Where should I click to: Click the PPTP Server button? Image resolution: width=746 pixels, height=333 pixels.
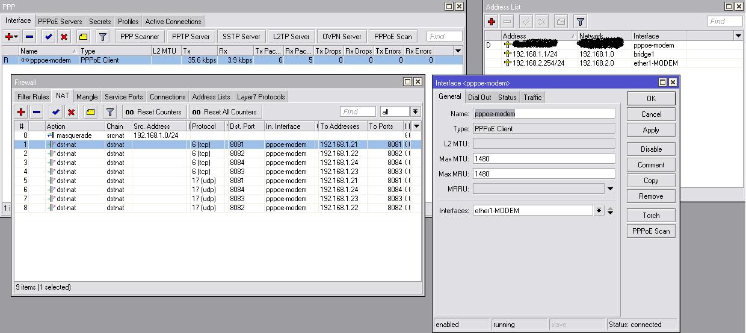click(190, 37)
